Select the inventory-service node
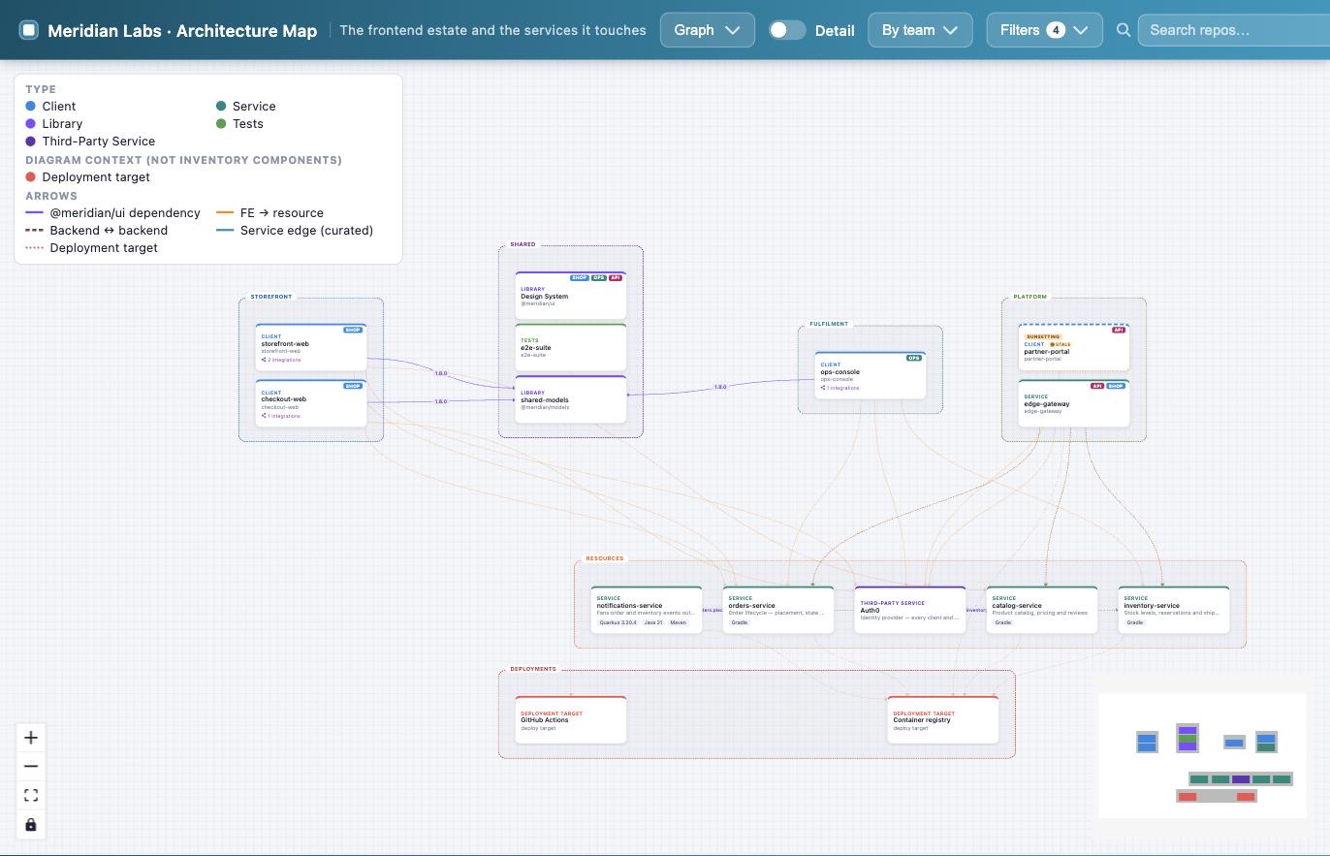Screen dimensions: 1330x856 1174,610
